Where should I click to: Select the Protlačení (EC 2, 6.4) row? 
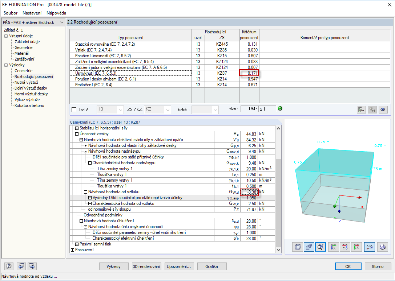[x=230, y=85]
